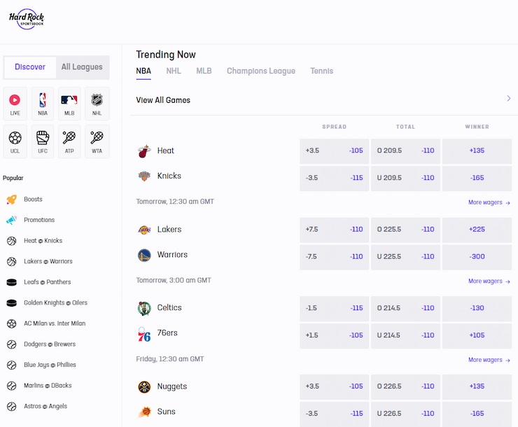Pick Warriors -7.5 spread

point(335,257)
